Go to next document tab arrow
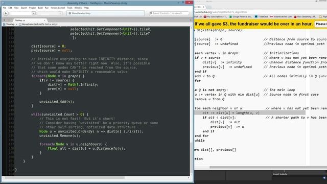This screenshot has width=327, height=184. (9, 20)
